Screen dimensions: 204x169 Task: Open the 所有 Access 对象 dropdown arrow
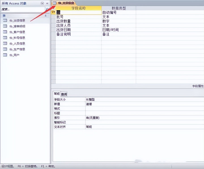(42, 3)
